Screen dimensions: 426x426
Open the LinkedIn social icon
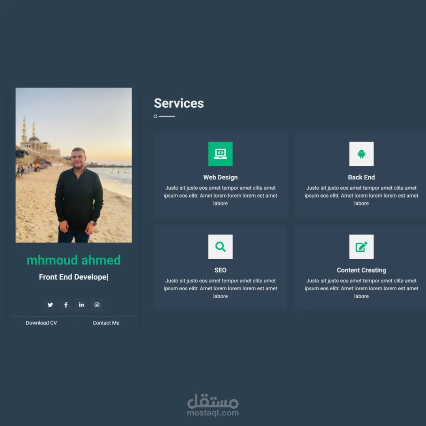pyautogui.click(x=81, y=305)
